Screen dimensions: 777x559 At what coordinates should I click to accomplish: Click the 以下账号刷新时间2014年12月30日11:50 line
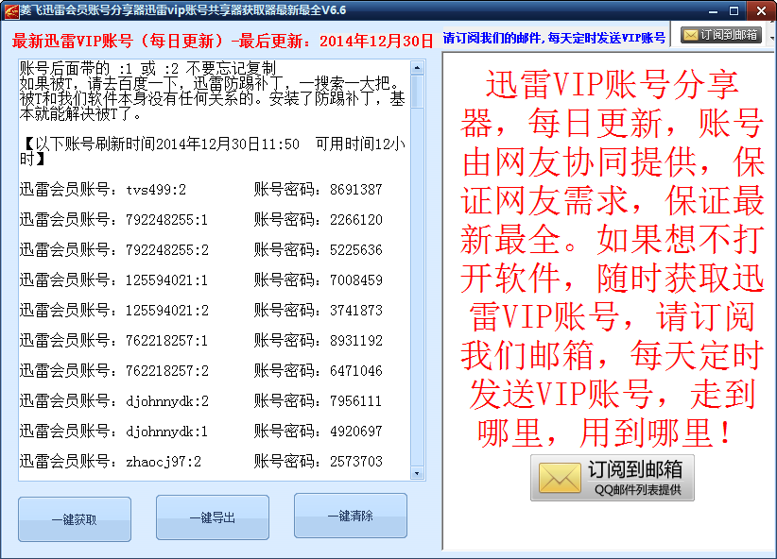212,151
